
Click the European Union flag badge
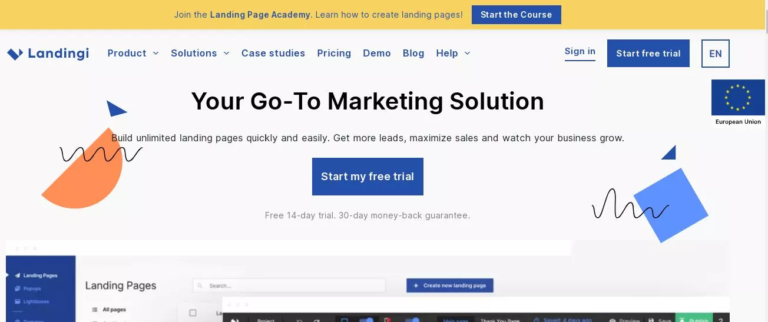click(738, 103)
